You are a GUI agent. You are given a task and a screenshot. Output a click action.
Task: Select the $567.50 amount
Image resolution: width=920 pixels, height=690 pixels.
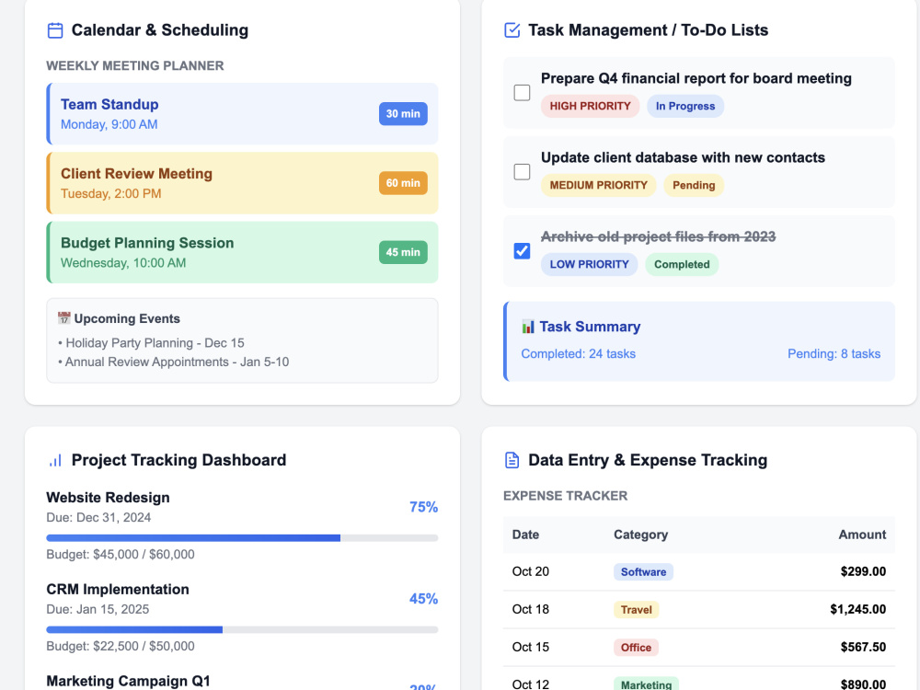click(863, 647)
